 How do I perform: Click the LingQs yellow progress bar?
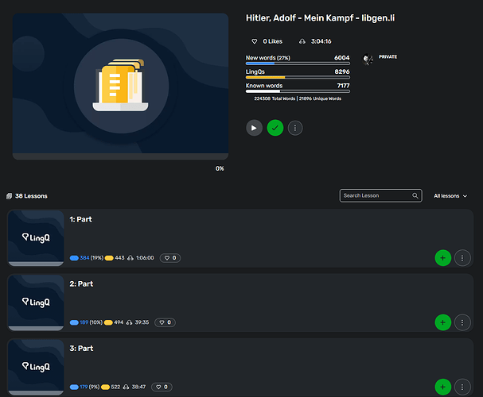[298, 78]
